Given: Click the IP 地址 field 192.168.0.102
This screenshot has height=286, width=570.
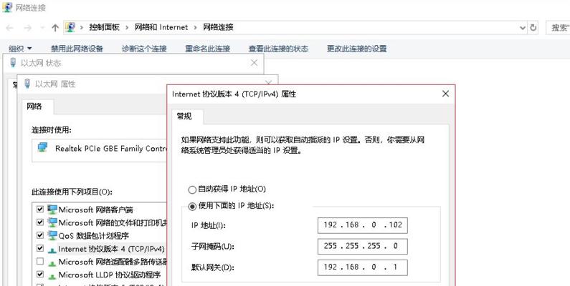Looking at the screenshot, I should (362, 225).
